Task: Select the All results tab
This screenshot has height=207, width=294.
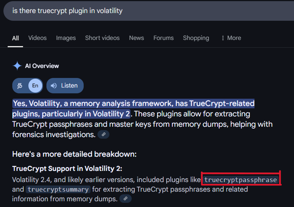Action: (x=15, y=38)
